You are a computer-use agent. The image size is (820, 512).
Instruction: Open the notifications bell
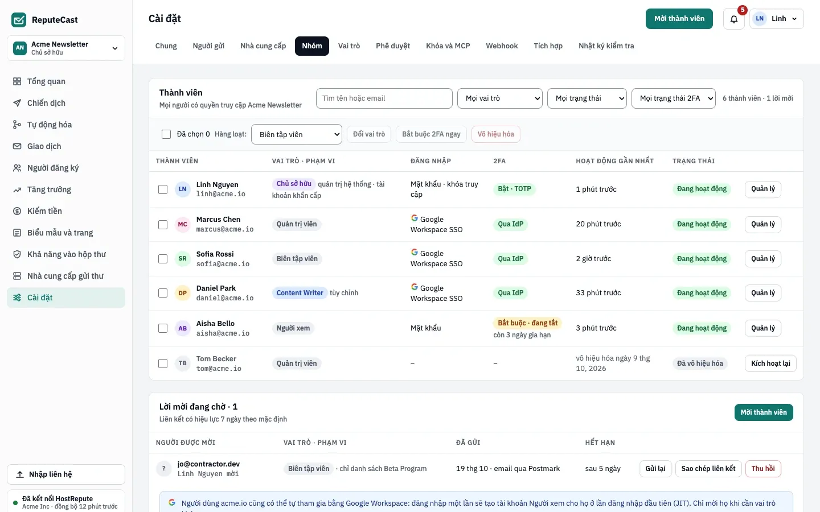(734, 19)
